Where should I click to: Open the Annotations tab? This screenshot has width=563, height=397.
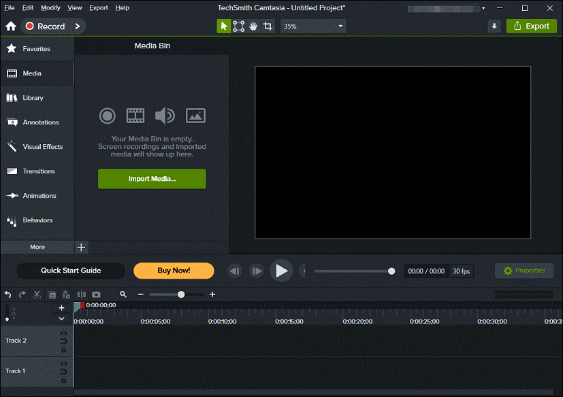tap(37, 122)
